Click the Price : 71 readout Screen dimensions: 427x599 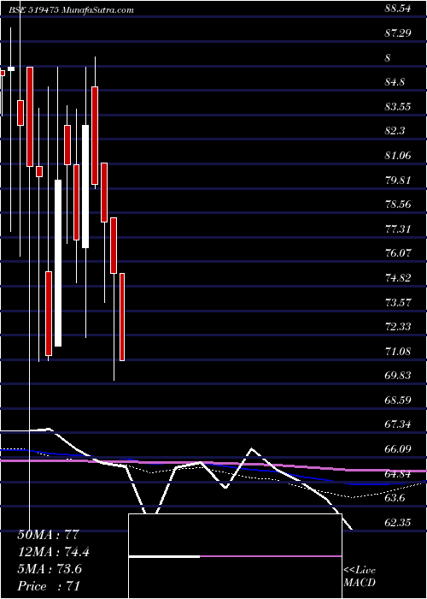pyautogui.click(x=49, y=586)
